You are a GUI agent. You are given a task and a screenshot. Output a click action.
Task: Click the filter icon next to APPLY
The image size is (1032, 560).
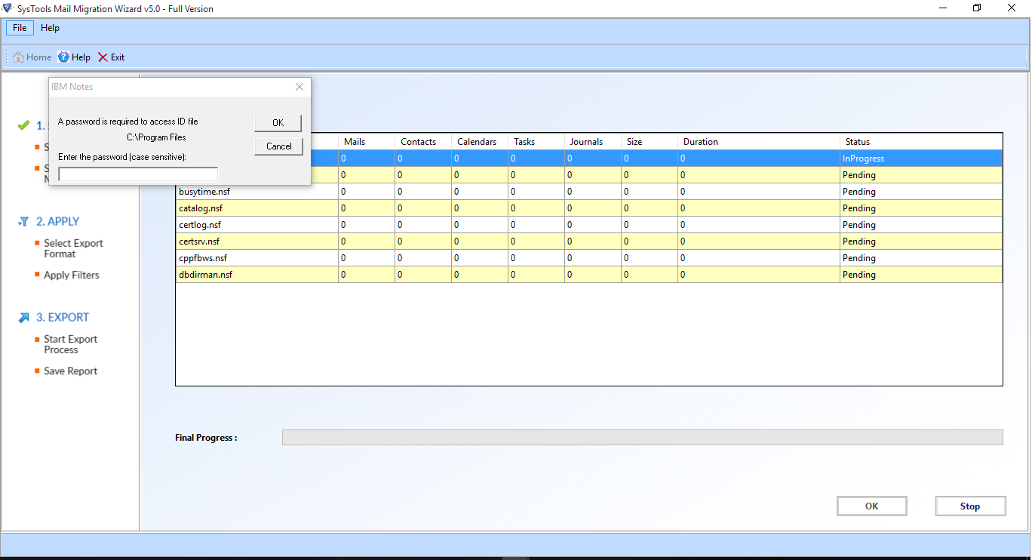coord(23,222)
